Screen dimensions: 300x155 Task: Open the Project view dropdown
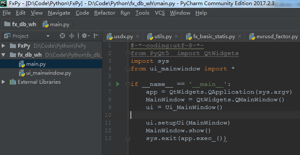(x=48, y=36)
